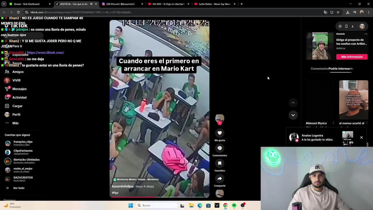The height and width of the screenshot is (210, 373).
Task: Dismiss the Anaise Logreira notification
Action: [361, 137]
